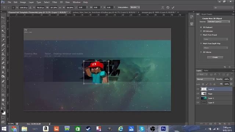Open the workspace switcher dropdown
Image resolution: width=235 pixels, height=132 pixels.
point(223,7)
